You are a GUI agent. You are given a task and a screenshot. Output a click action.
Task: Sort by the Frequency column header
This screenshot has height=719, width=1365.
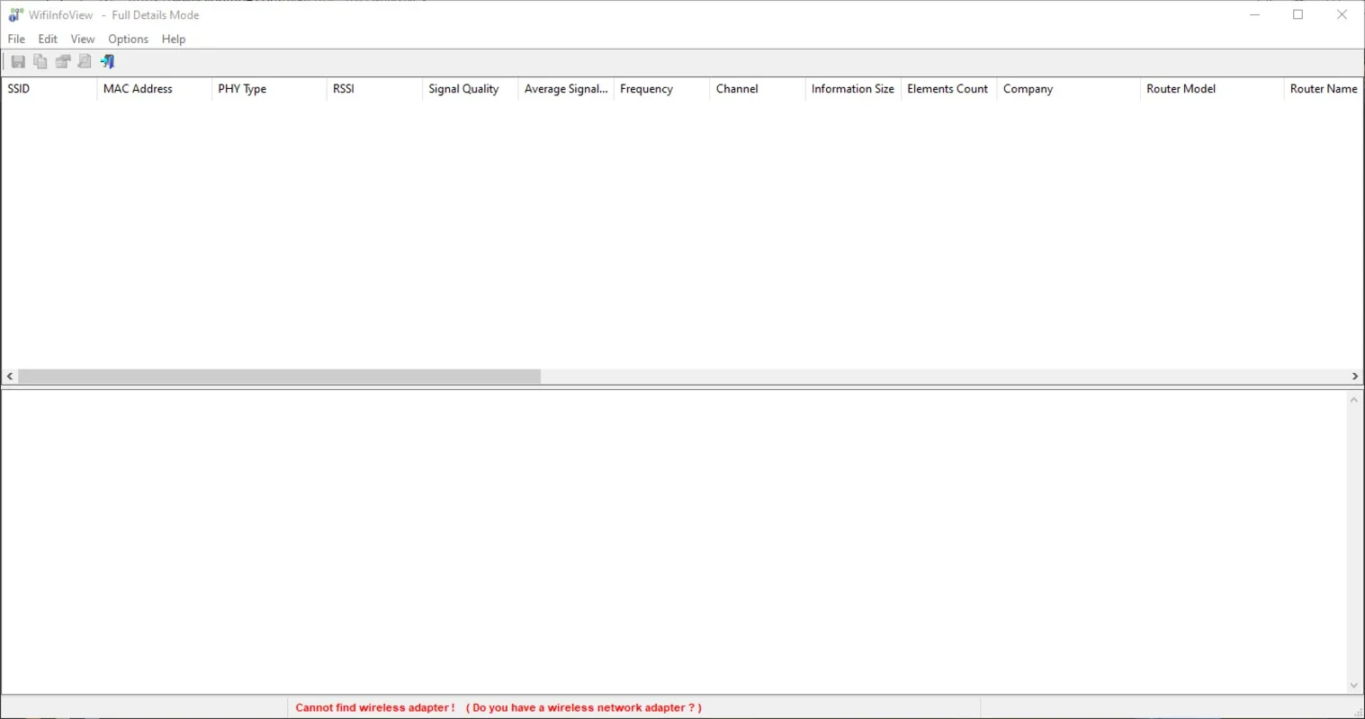[662, 89]
